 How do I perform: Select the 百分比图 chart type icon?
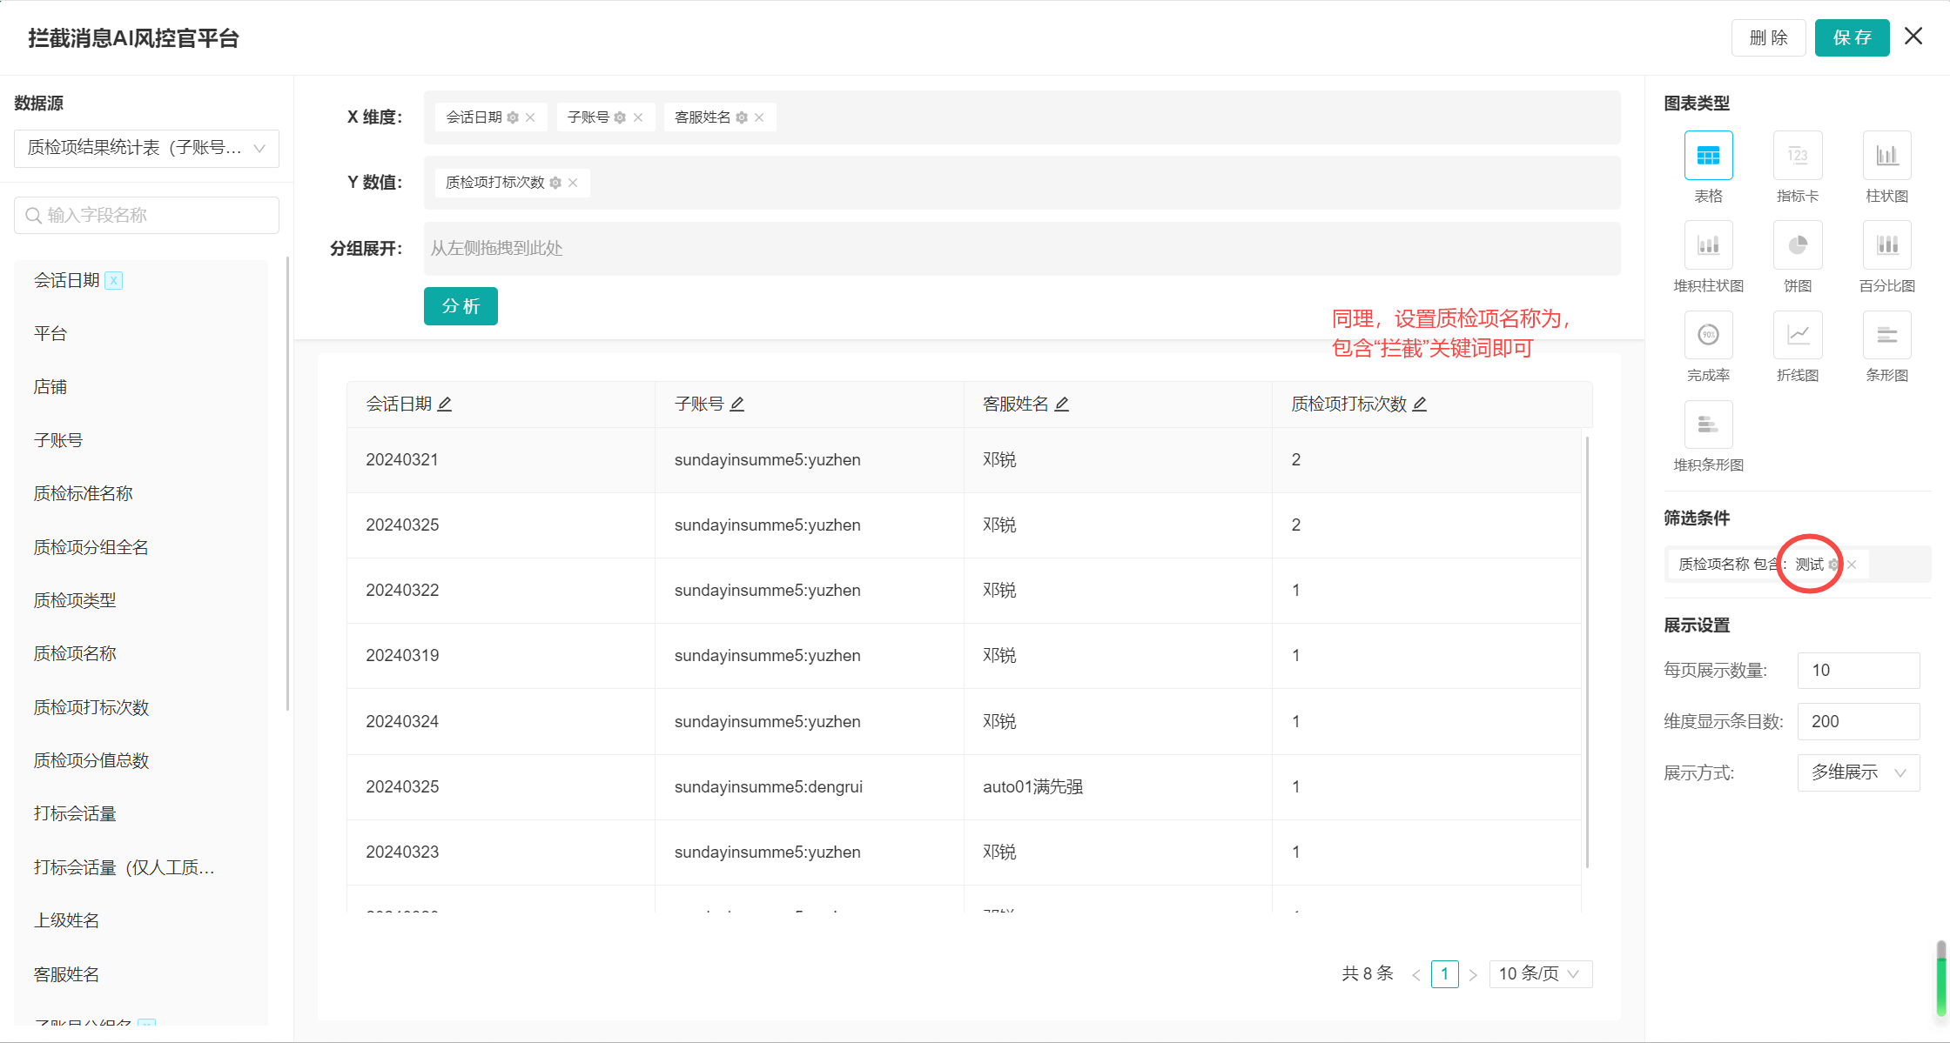click(x=1886, y=245)
